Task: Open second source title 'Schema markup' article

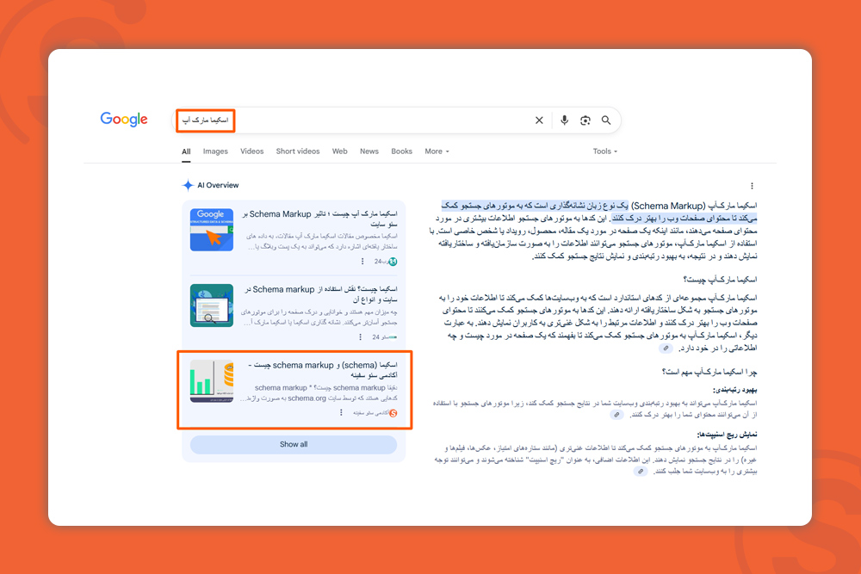Action: pyautogui.click(x=320, y=294)
